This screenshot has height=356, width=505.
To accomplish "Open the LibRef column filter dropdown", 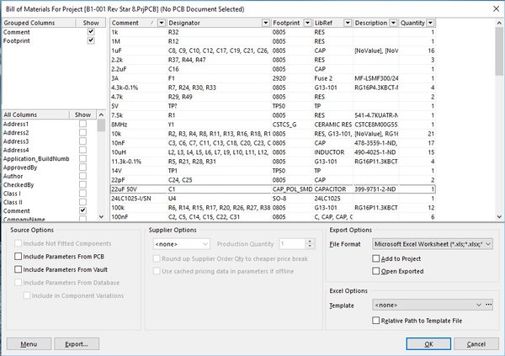I will tap(348, 23).
